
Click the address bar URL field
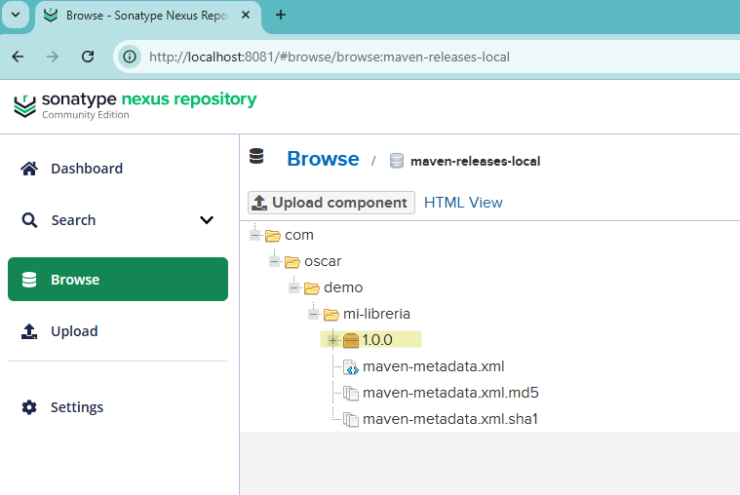(425, 57)
